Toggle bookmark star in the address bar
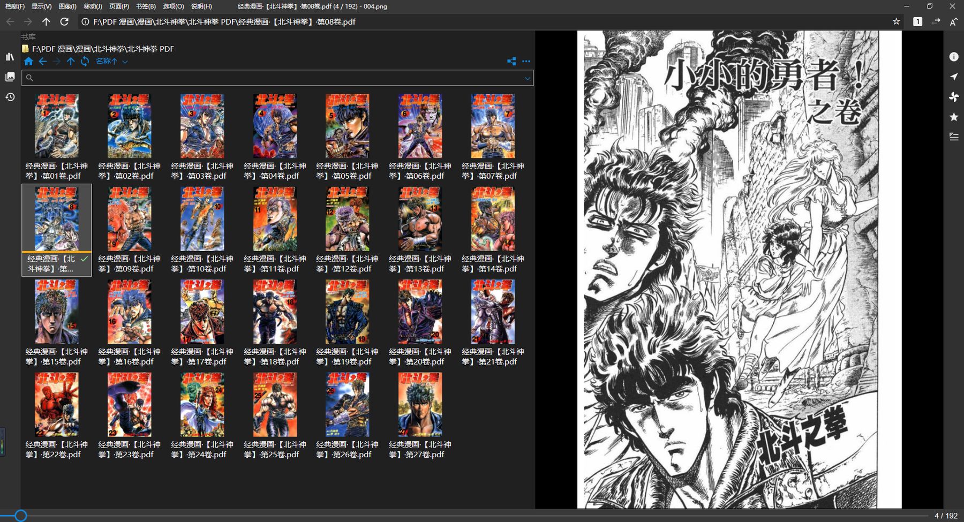This screenshot has width=964, height=522. click(x=896, y=21)
